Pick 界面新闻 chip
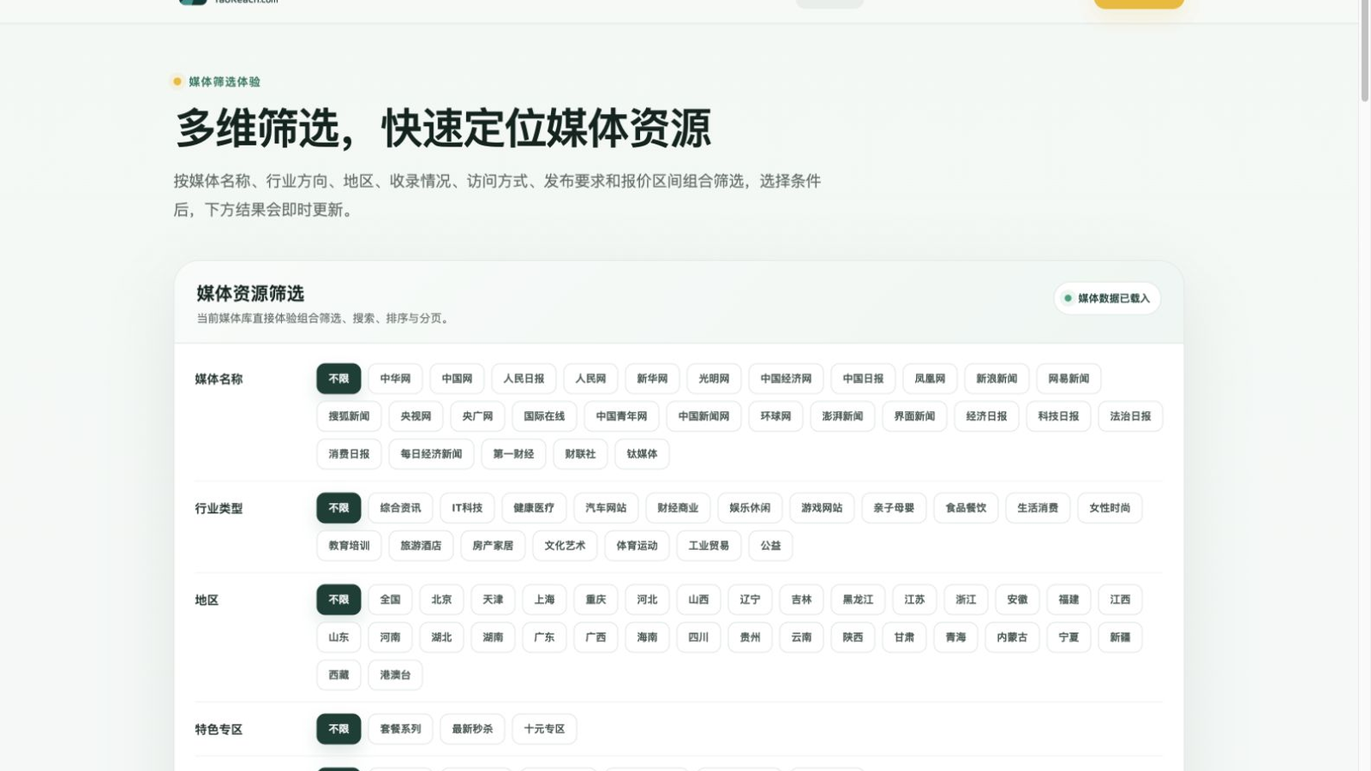The image size is (1371, 771). coord(914,416)
